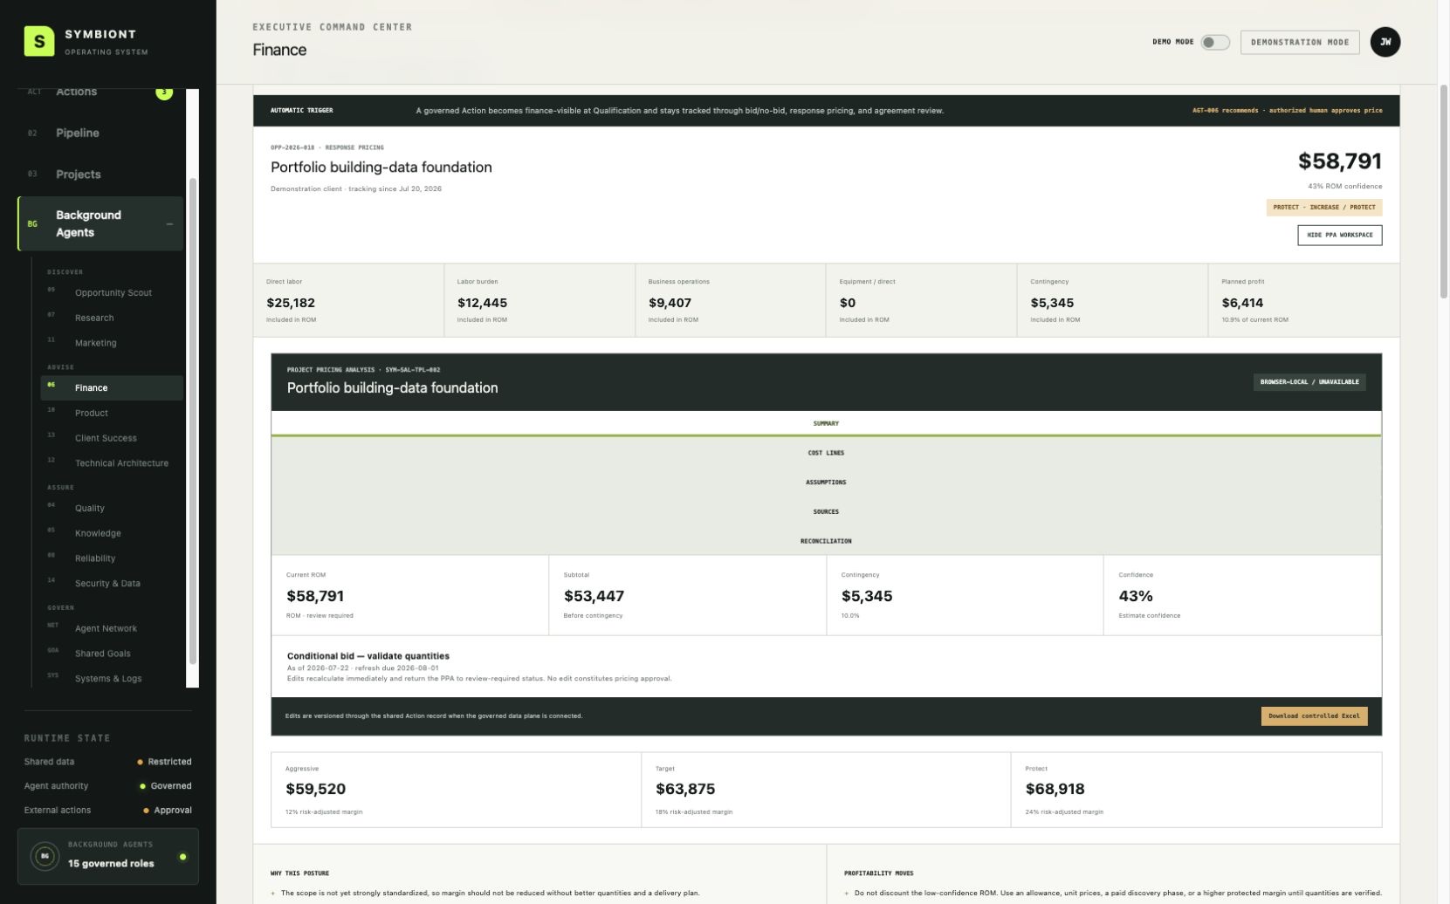Click the green Actions count badge

164,92
